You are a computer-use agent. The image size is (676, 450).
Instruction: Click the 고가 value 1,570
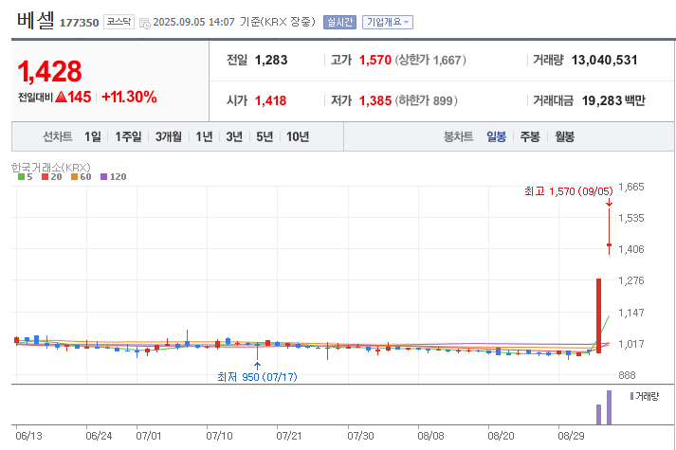coord(375,60)
